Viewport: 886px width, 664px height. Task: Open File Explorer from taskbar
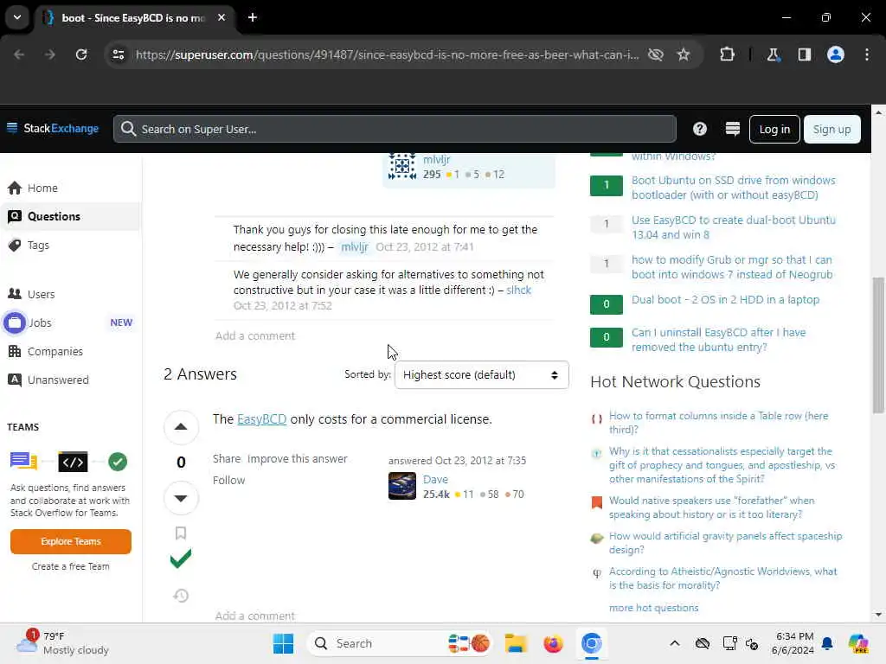[516, 643]
